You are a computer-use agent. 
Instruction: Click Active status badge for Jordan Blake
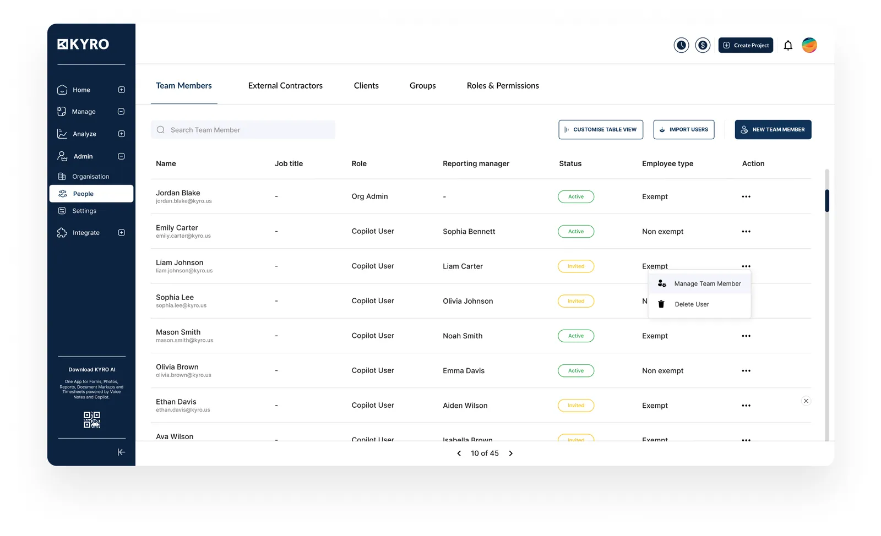[x=576, y=196]
